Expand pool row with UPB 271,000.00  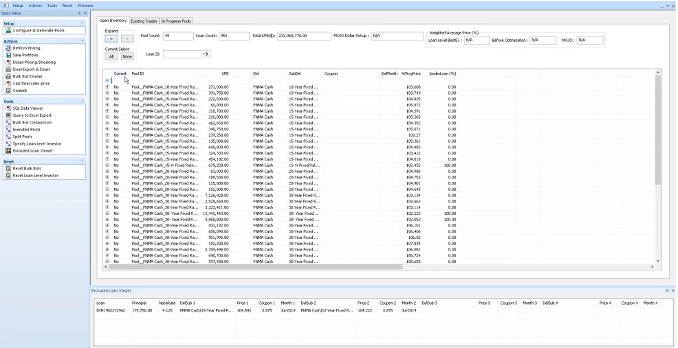(107, 86)
